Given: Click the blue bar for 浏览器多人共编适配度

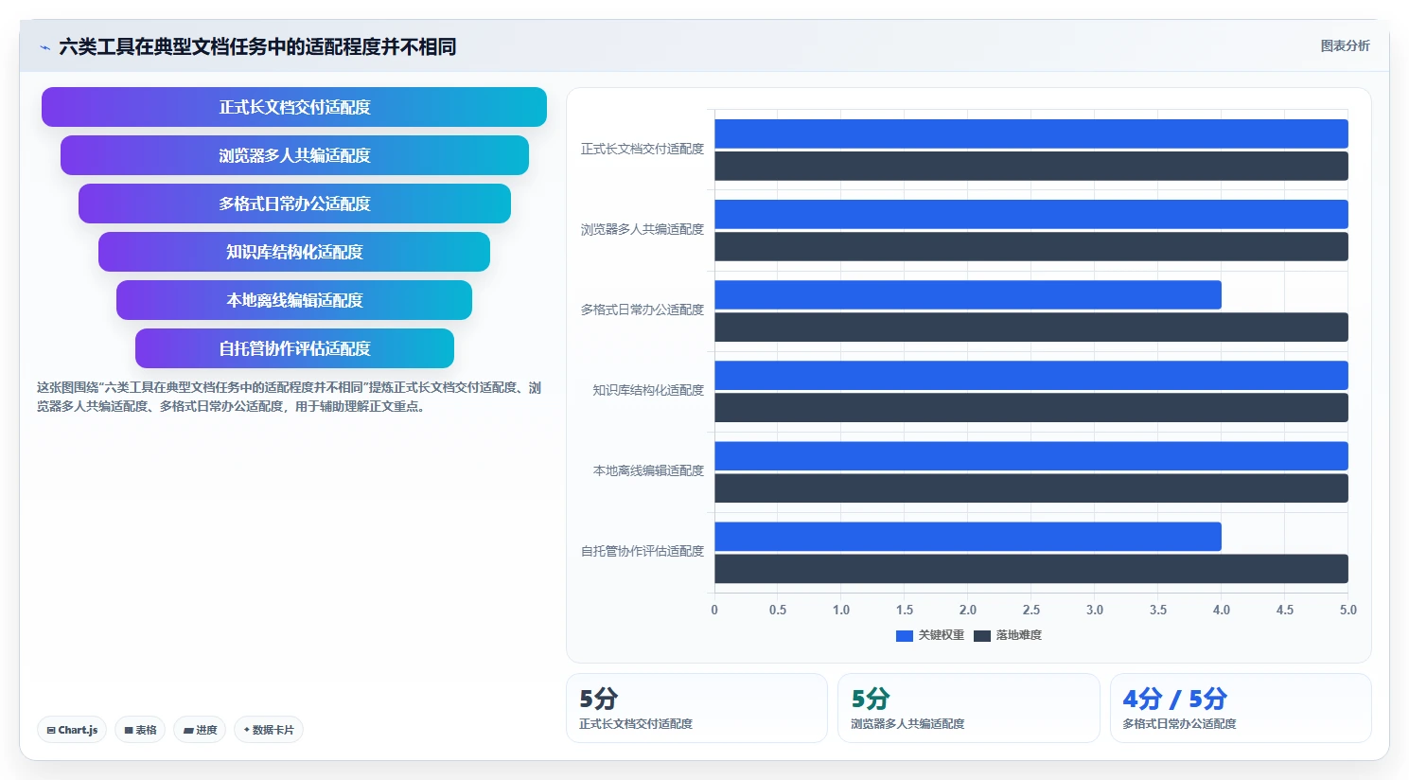Looking at the screenshot, I should click(1031, 214).
